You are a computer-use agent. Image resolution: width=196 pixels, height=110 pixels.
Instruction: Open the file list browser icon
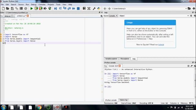(x=21, y=9)
